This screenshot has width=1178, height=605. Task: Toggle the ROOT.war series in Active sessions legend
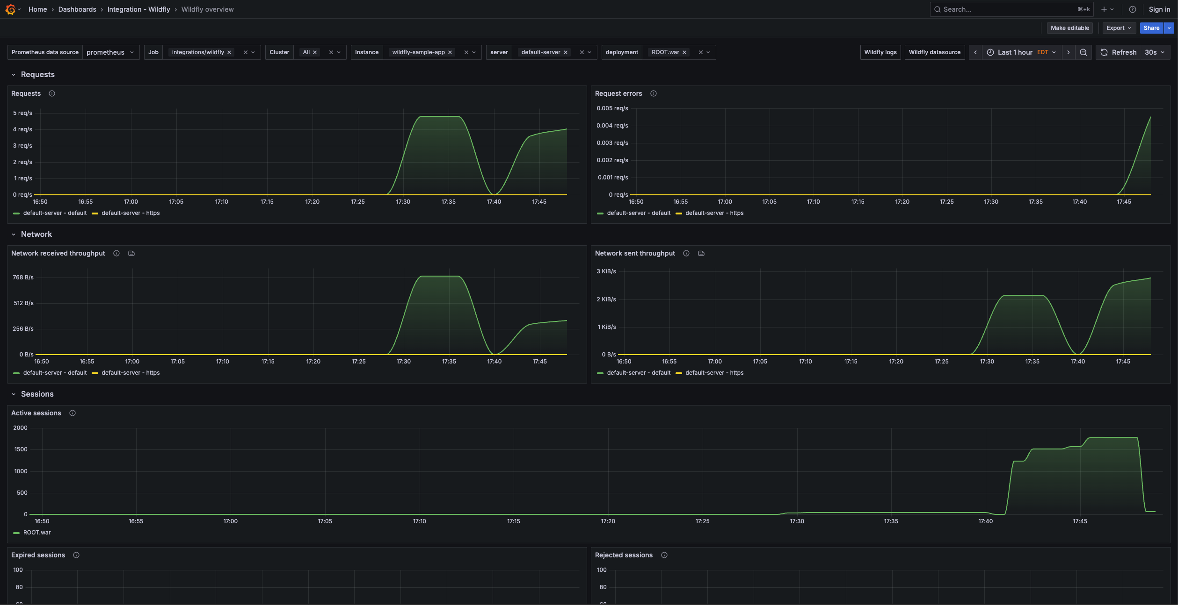click(36, 533)
